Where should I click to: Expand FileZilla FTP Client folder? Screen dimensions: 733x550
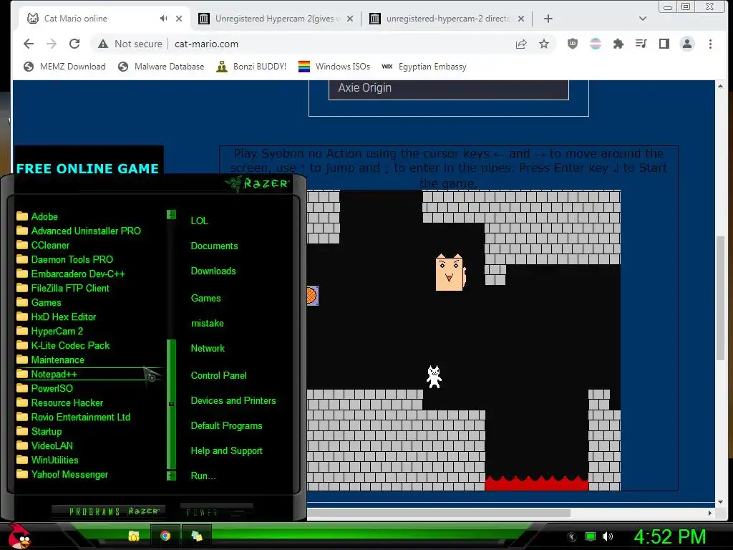(63, 288)
